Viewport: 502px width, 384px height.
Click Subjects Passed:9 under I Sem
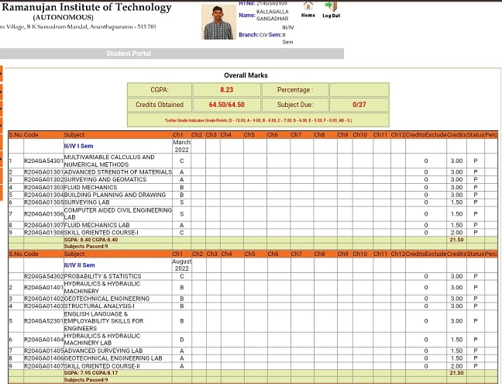pyautogui.click(x=86, y=247)
